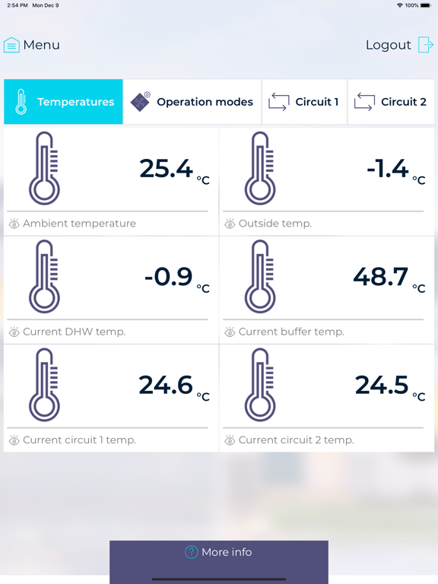Click the 24.5 circuit 2 temperature value
Viewport: 438px width, 584px height.
coord(382,385)
